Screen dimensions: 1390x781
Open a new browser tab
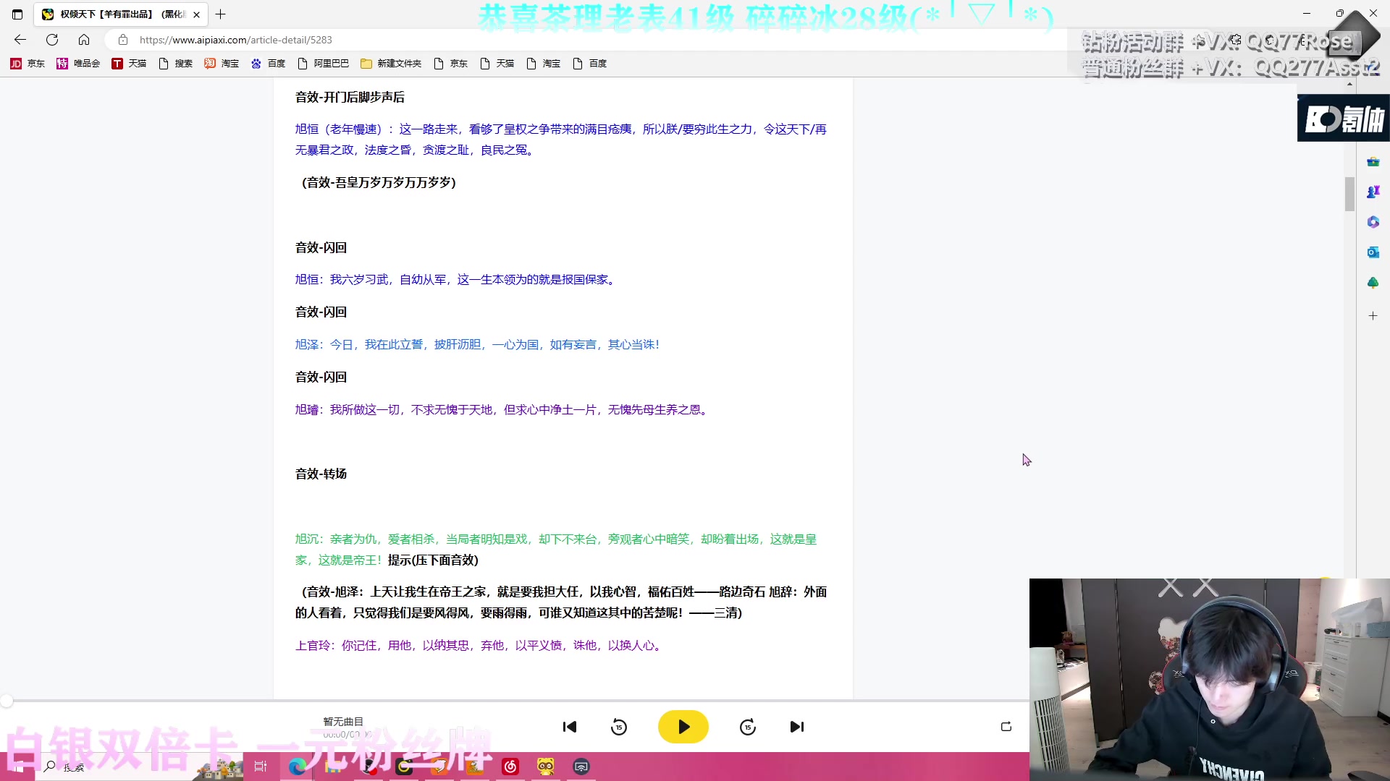tap(221, 14)
